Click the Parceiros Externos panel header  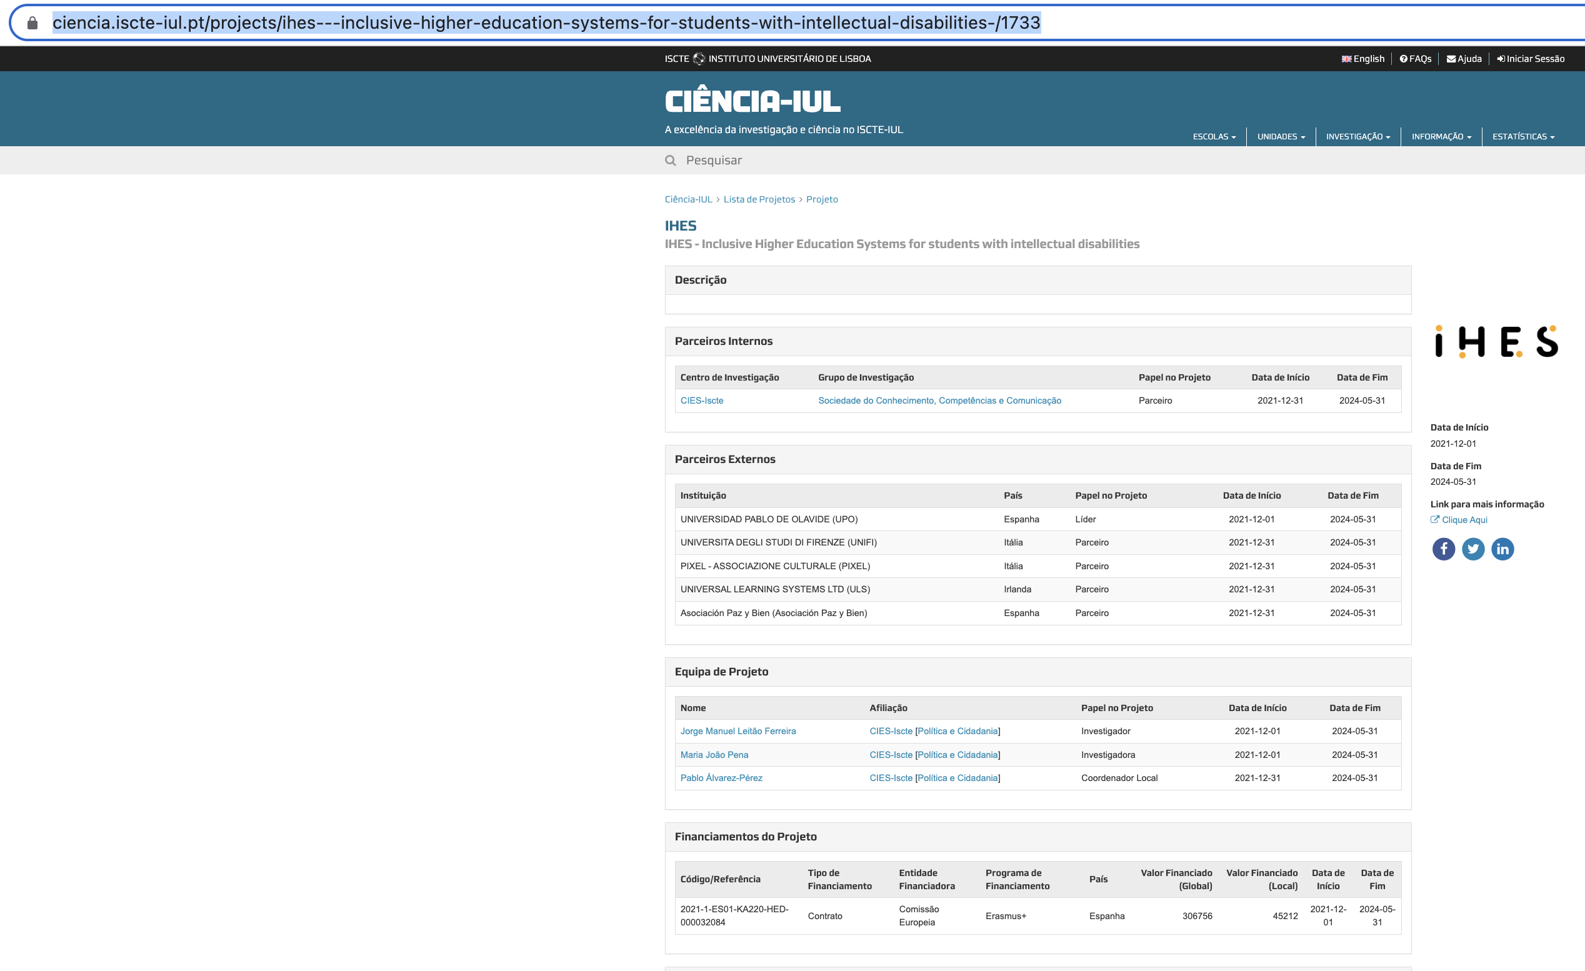(x=1037, y=460)
